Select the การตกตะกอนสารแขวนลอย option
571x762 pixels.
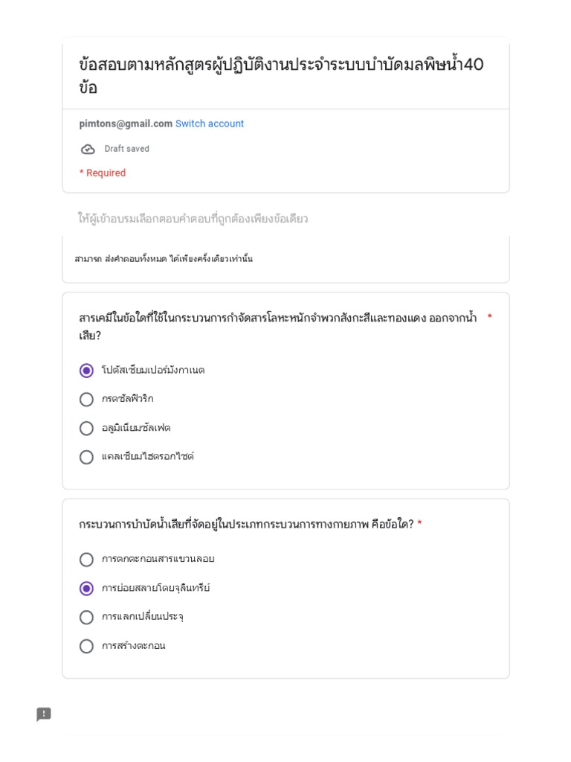(x=87, y=560)
